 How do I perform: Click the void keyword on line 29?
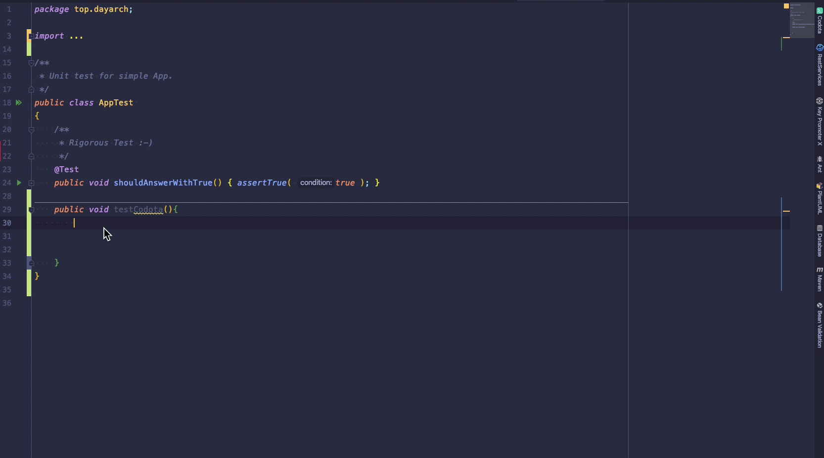tap(98, 210)
